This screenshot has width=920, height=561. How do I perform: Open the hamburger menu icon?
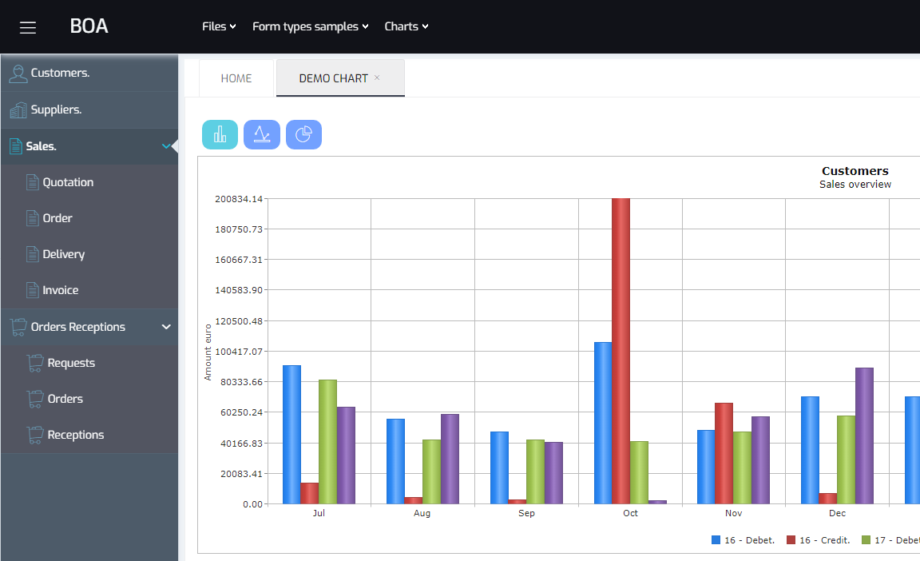coord(28,27)
